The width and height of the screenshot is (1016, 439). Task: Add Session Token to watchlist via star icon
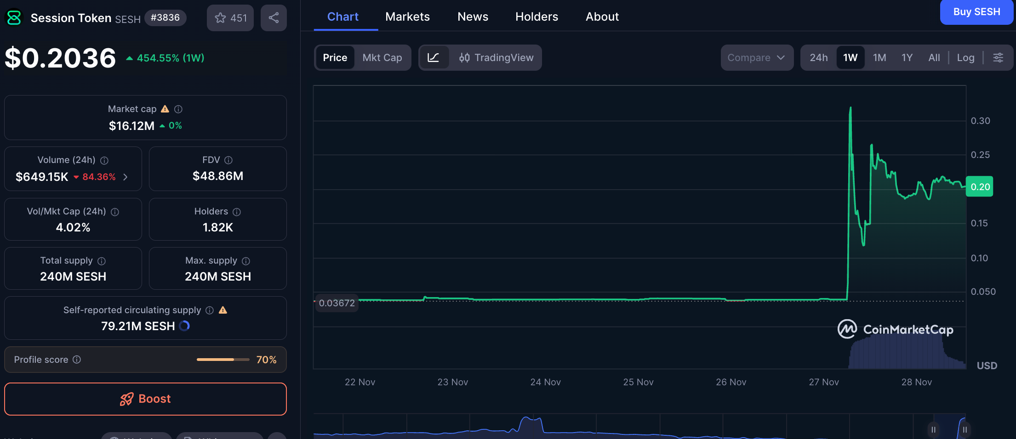click(x=220, y=17)
